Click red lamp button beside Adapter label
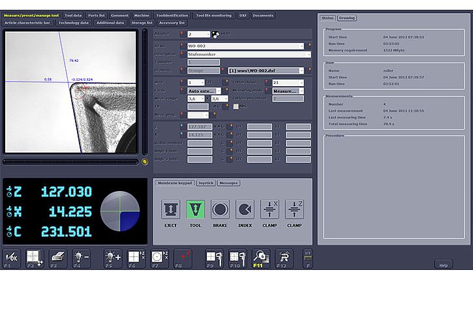Screen dimensions: 473x313 (182, 34)
